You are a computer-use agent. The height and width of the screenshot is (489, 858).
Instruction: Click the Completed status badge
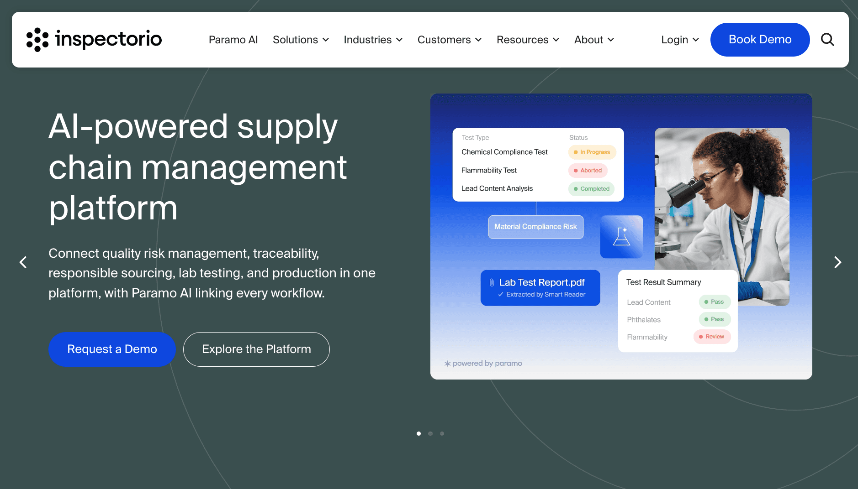(592, 188)
